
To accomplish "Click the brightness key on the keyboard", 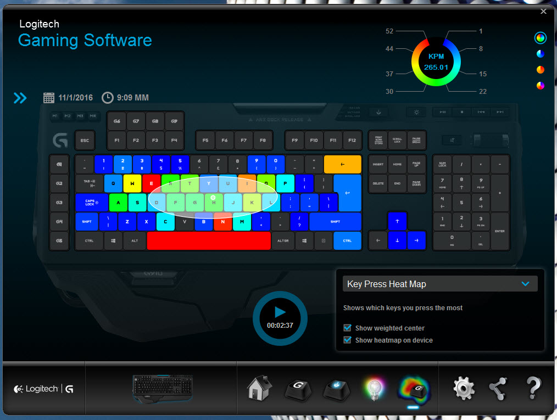I will click(x=416, y=112).
